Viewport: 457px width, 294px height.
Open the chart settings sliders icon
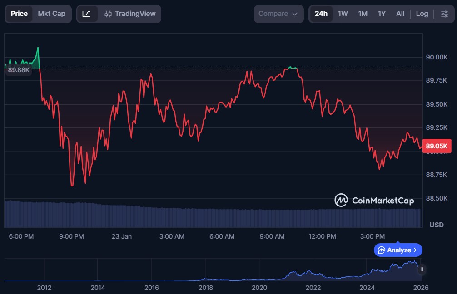[x=444, y=14]
